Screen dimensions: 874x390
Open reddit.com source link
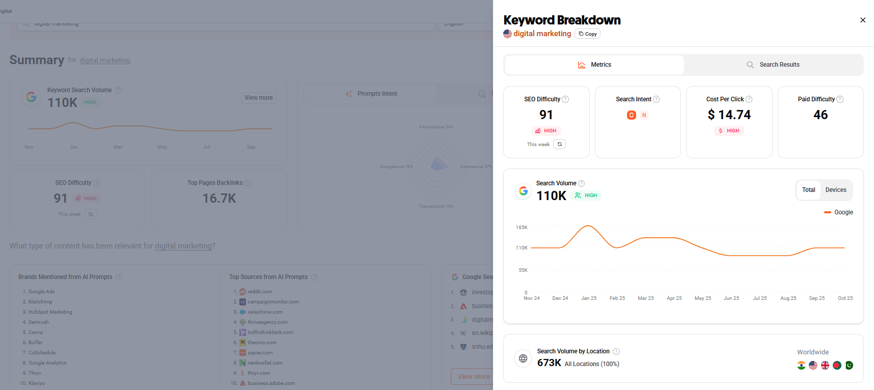click(x=260, y=292)
